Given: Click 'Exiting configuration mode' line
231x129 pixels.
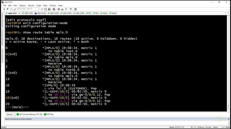Looking at the screenshot, I should click(x=31, y=26).
